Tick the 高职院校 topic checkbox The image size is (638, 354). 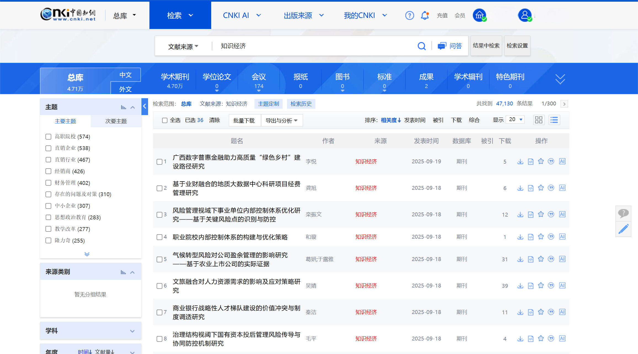tap(48, 137)
